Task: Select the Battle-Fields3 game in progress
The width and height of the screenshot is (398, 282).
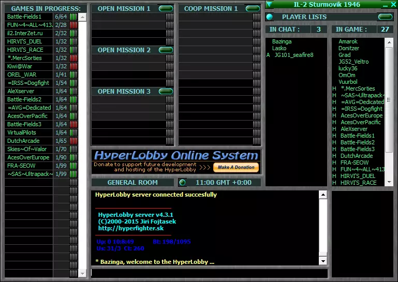Action: pos(41,124)
